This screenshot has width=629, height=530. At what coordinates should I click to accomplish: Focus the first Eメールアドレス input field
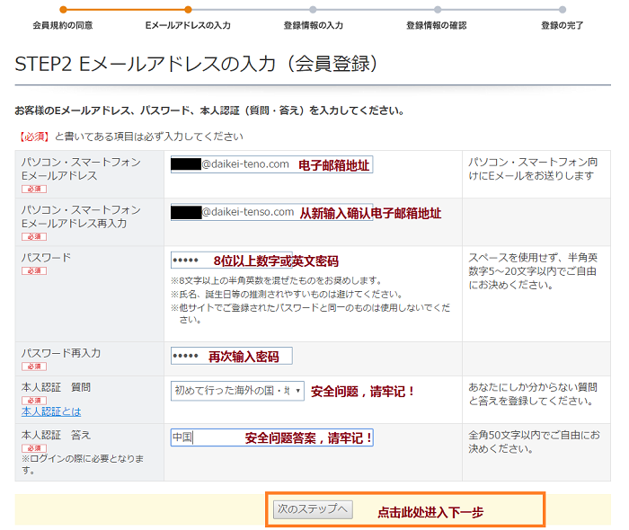270,164
